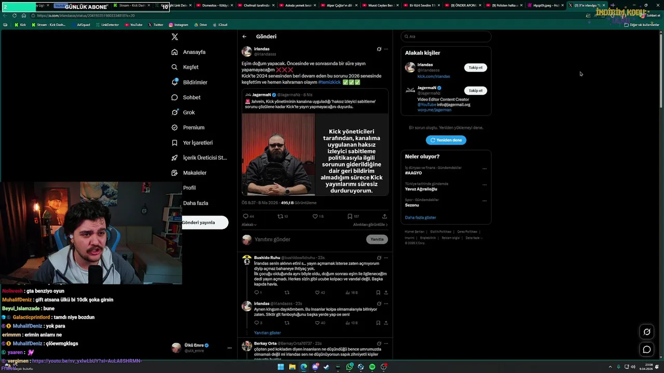Open Anasayfa home icon
The image size is (664, 373).
[x=175, y=52]
